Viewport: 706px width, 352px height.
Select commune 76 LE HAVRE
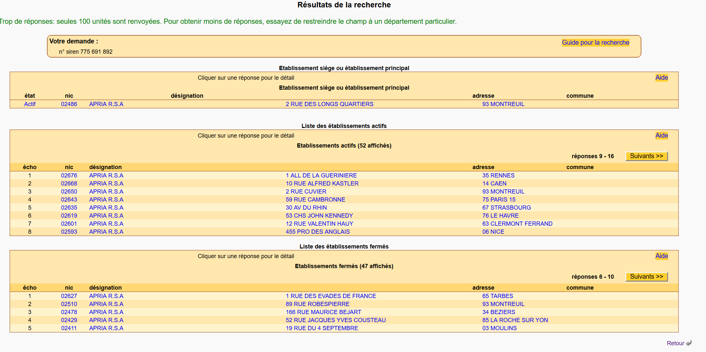click(500, 215)
